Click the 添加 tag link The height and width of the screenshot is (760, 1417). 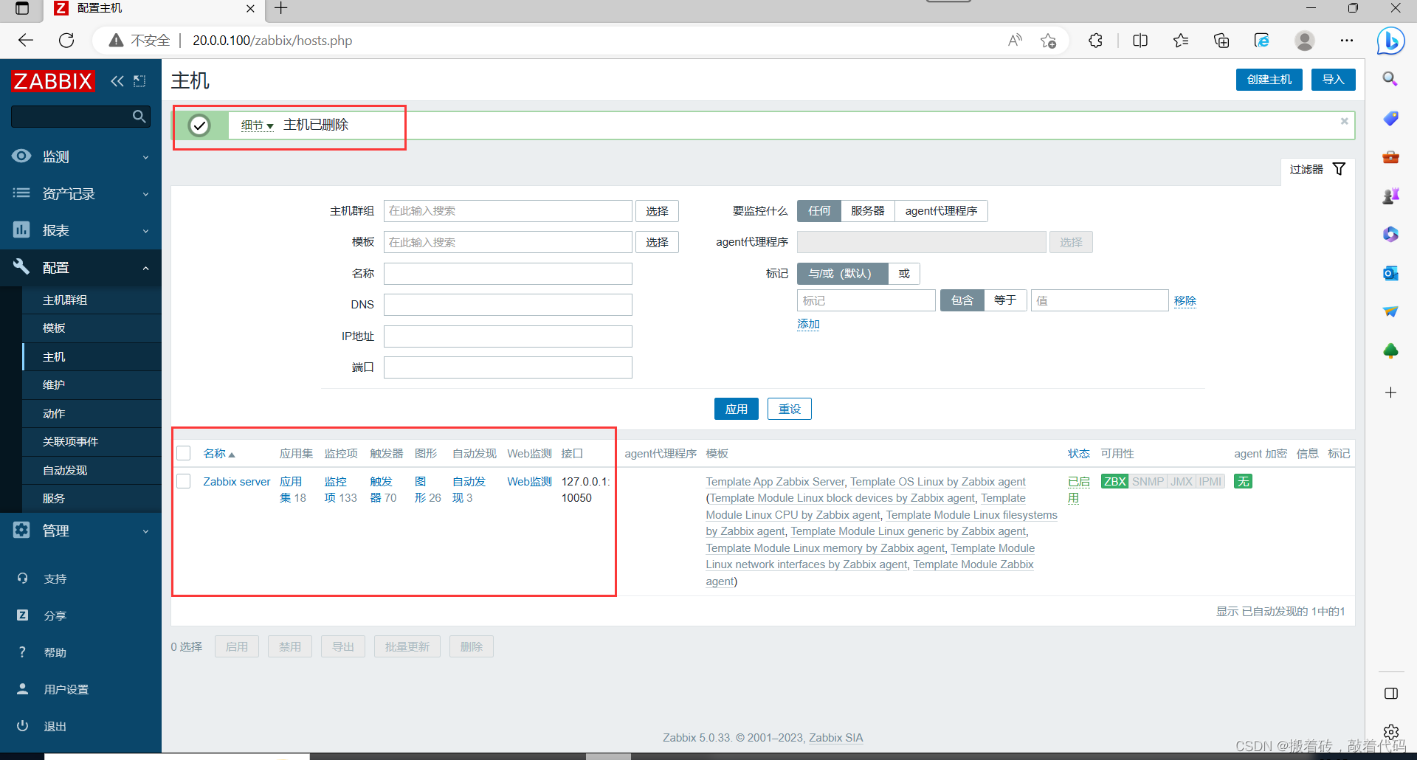(808, 324)
